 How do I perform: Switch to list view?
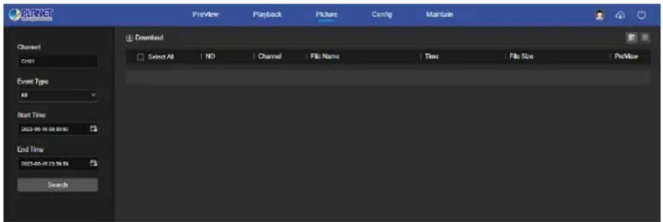pyautogui.click(x=645, y=38)
